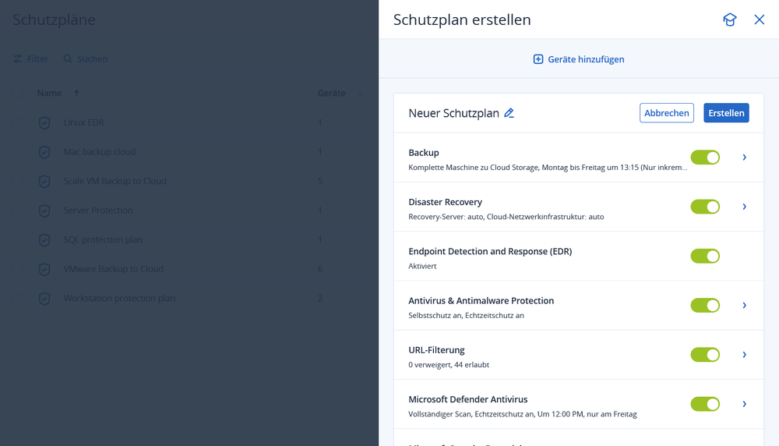Select the Mac backup cloud checkbox
This screenshot has width=779, height=446.
coord(17,152)
